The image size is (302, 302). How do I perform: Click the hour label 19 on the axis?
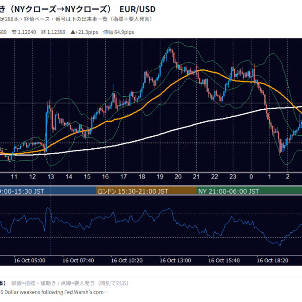[x=160, y=177]
